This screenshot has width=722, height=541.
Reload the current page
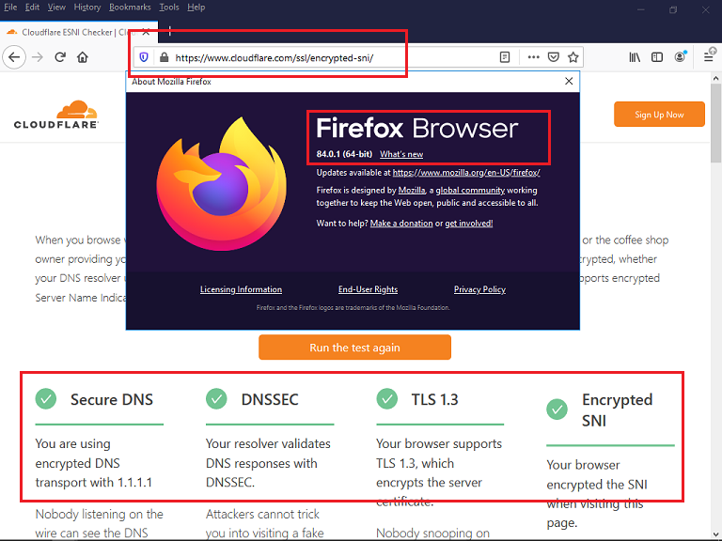(60, 57)
